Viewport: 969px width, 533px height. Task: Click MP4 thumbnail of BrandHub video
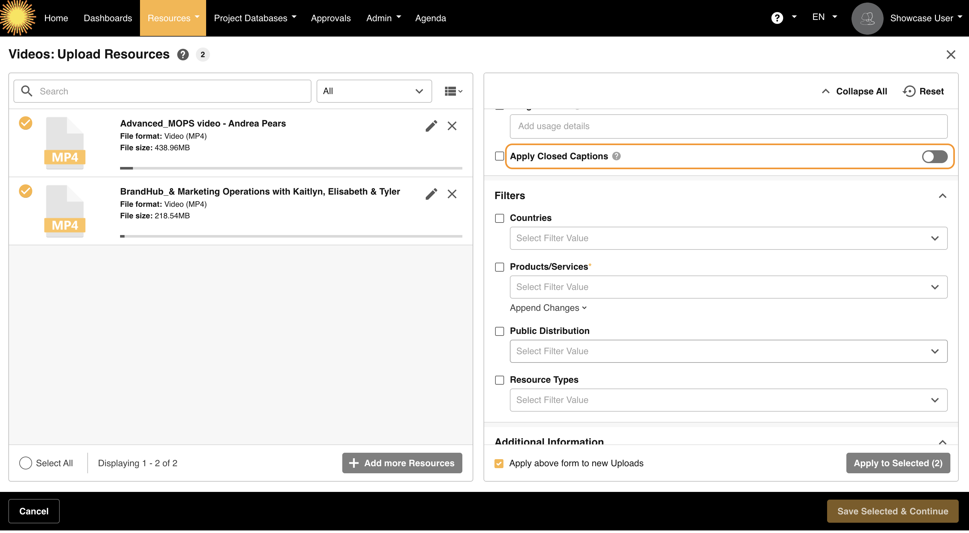point(65,211)
